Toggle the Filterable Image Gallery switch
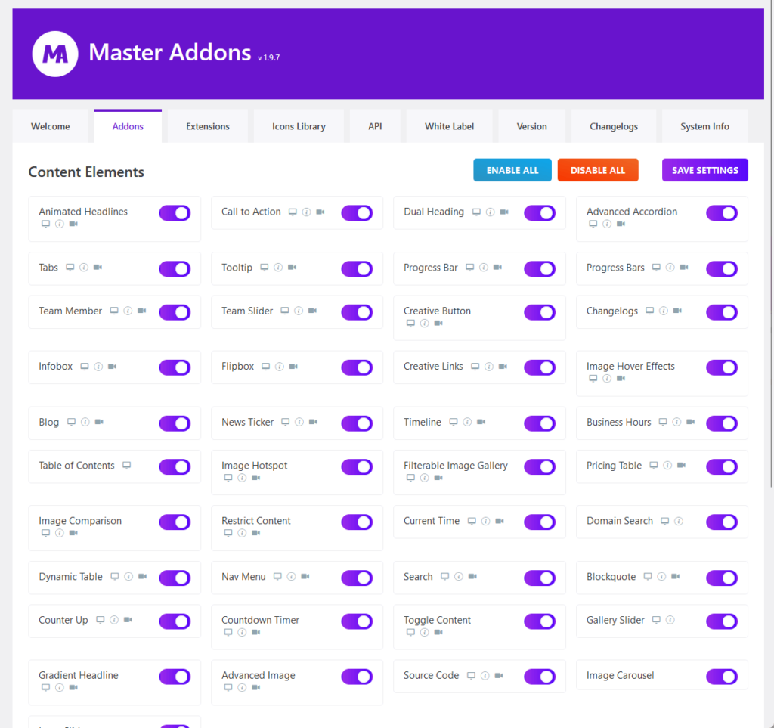 [x=540, y=467]
